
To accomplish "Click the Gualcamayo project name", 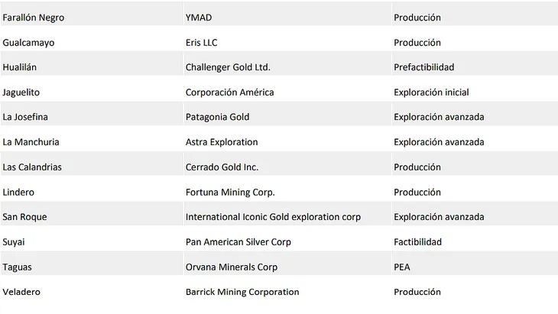I will (x=28, y=43).
